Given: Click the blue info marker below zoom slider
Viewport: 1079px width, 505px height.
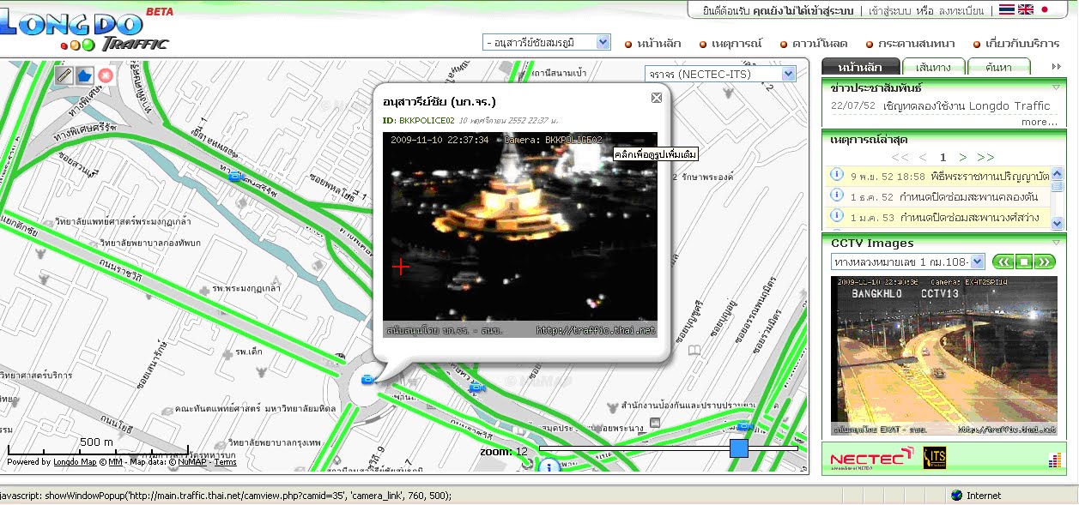Looking at the screenshot, I should [549, 466].
